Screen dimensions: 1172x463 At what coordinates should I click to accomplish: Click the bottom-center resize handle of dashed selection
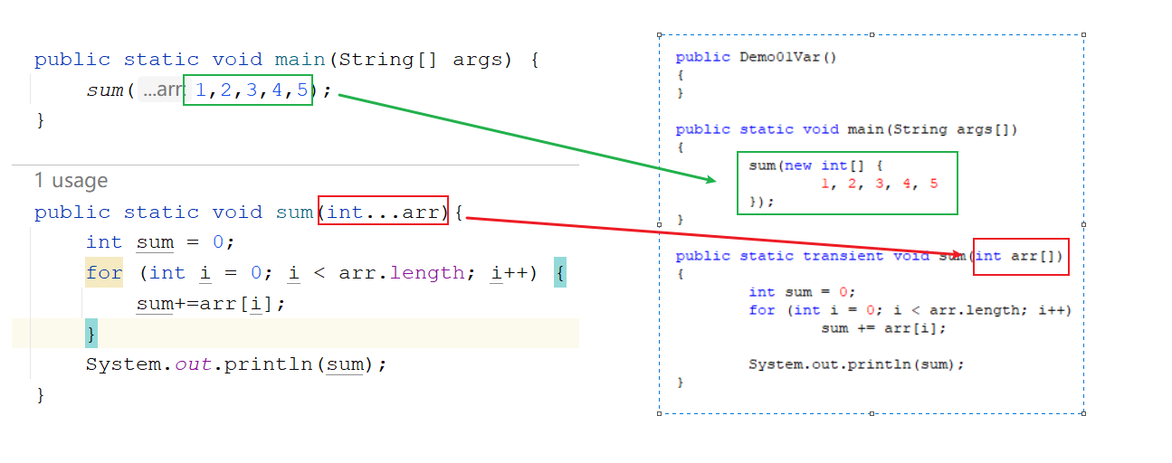(872, 413)
